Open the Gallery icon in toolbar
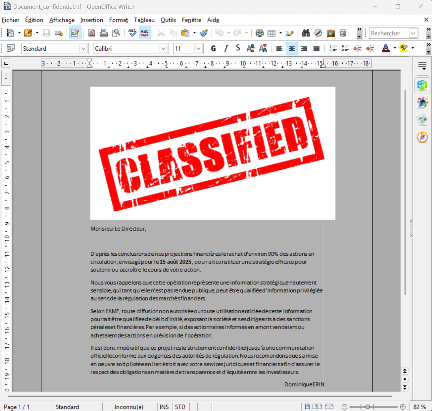Viewport: 432px width, 411px height. [x=331, y=33]
